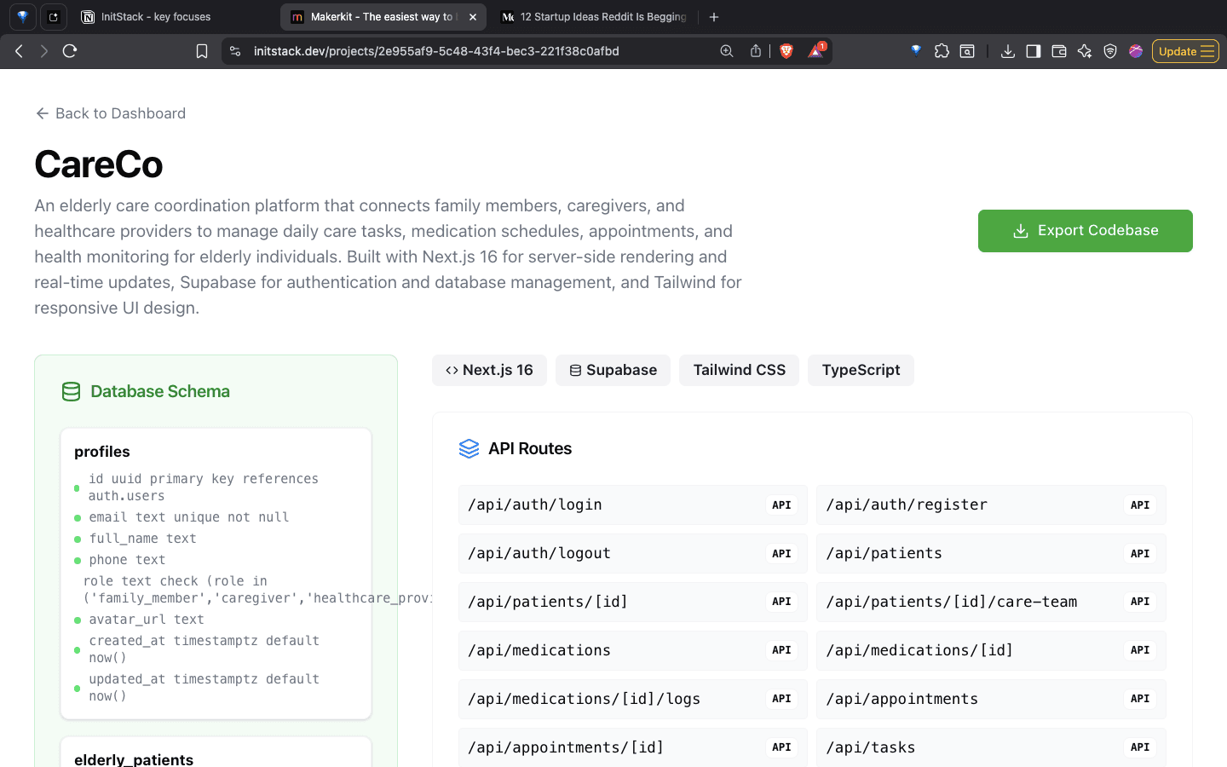Click the API Routes stack icon
Image resolution: width=1227 pixels, height=767 pixels.
(x=469, y=448)
